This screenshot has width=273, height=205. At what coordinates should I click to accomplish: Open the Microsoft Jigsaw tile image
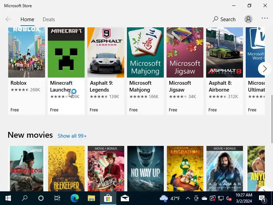coord(185,52)
